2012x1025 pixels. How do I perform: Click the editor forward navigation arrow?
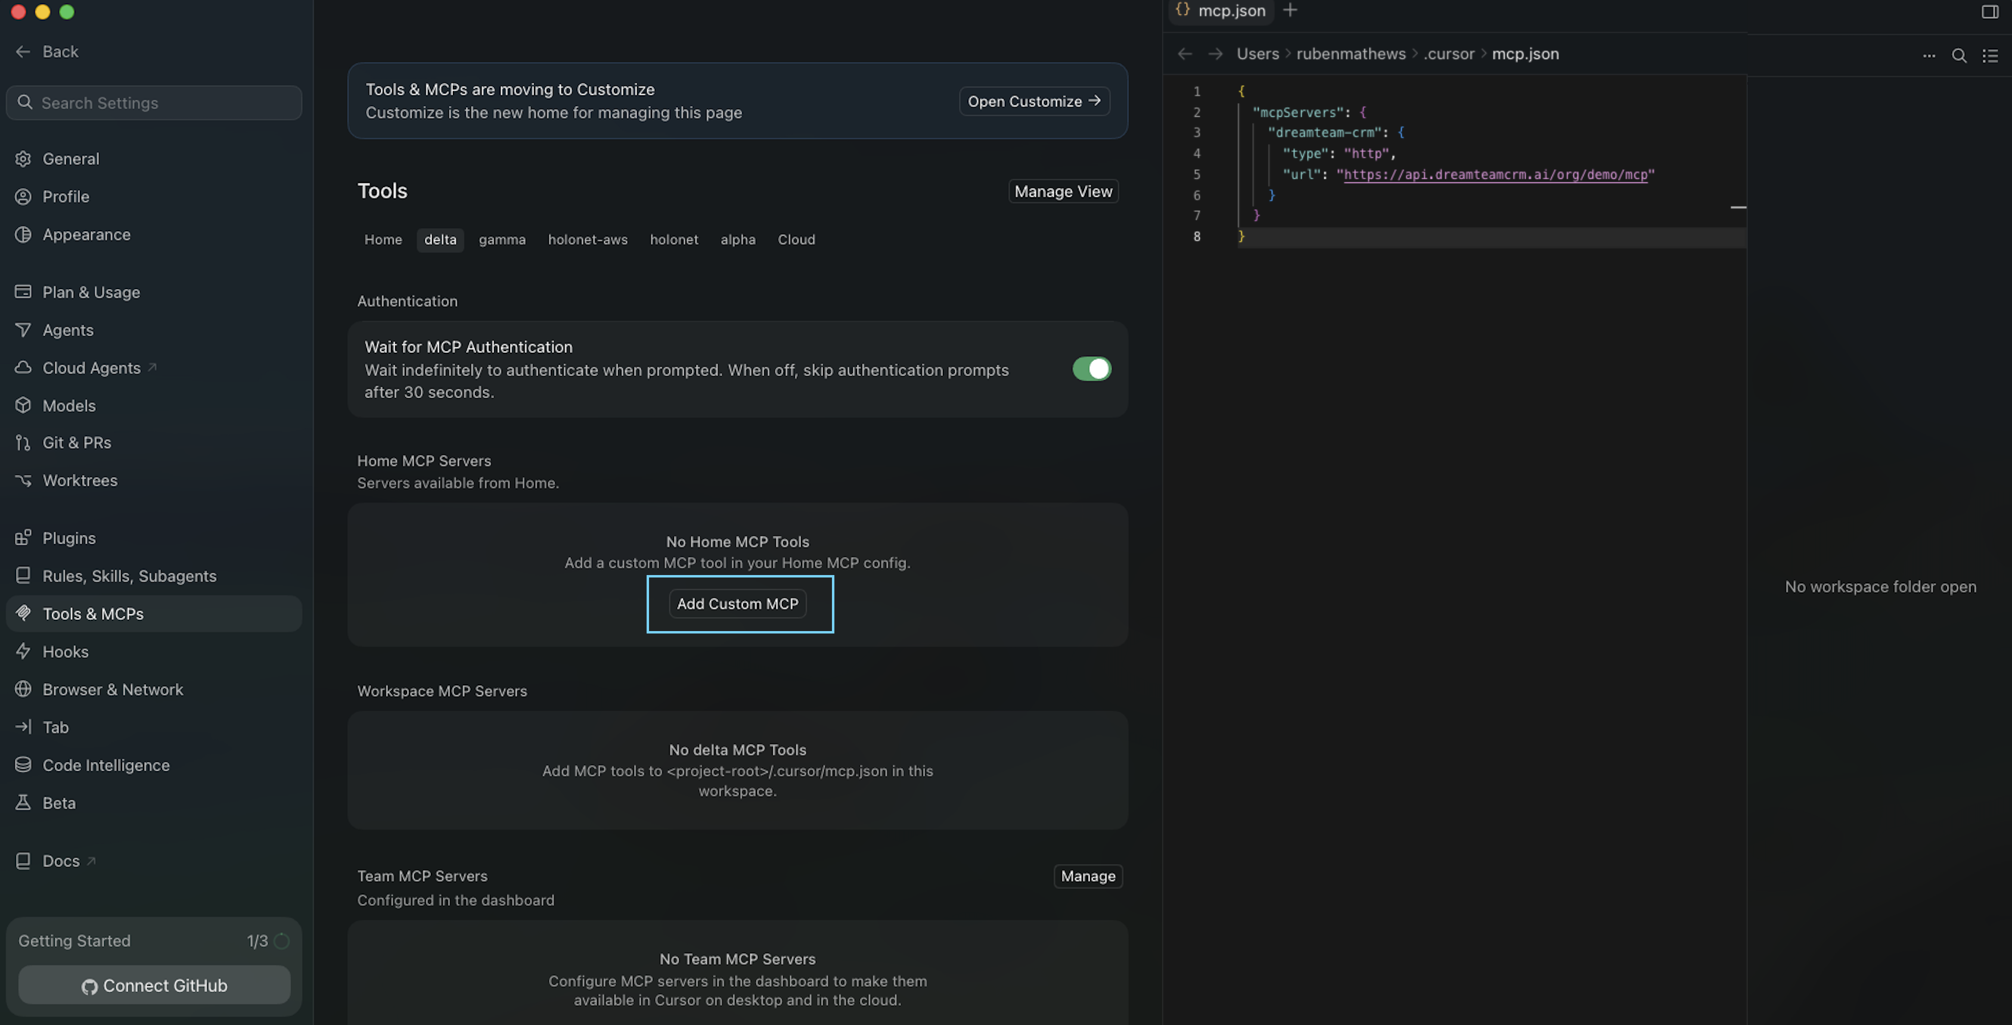click(1215, 54)
